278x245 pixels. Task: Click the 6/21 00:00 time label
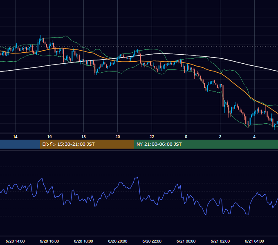pyautogui.click(x=186, y=241)
